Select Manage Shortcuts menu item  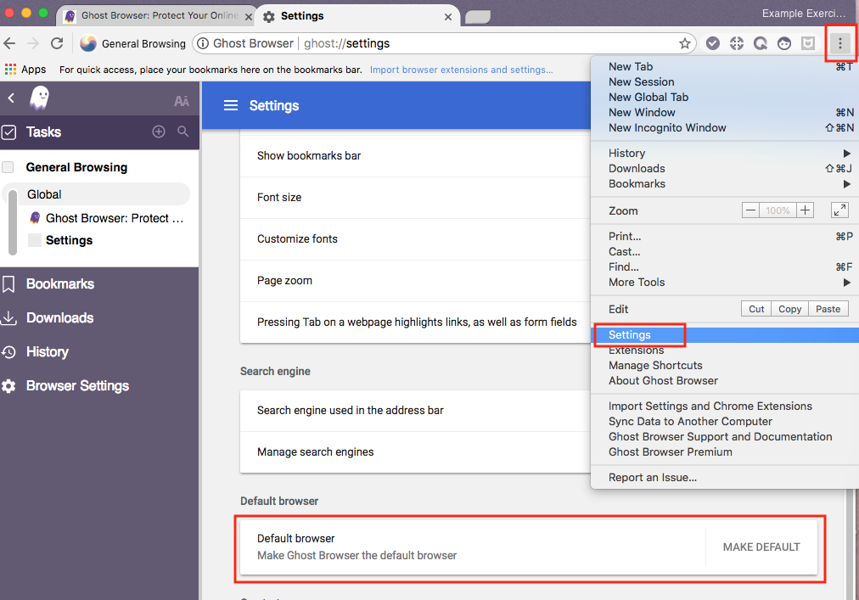click(x=725, y=366)
